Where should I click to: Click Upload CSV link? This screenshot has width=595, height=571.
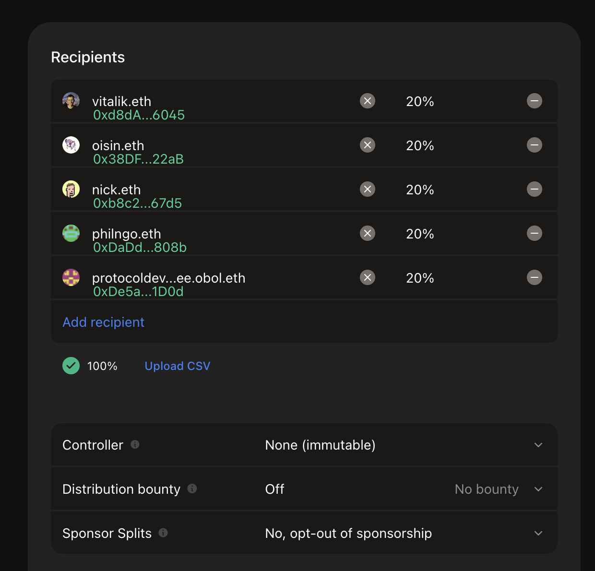pyautogui.click(x=178, y=366)
